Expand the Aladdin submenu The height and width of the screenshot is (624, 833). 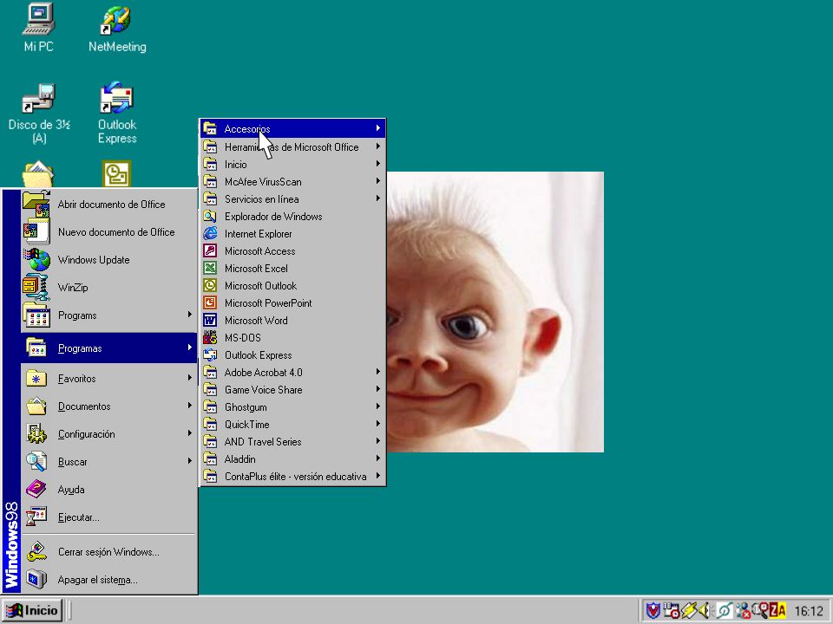pyautogui.click(x=292, y=459)
